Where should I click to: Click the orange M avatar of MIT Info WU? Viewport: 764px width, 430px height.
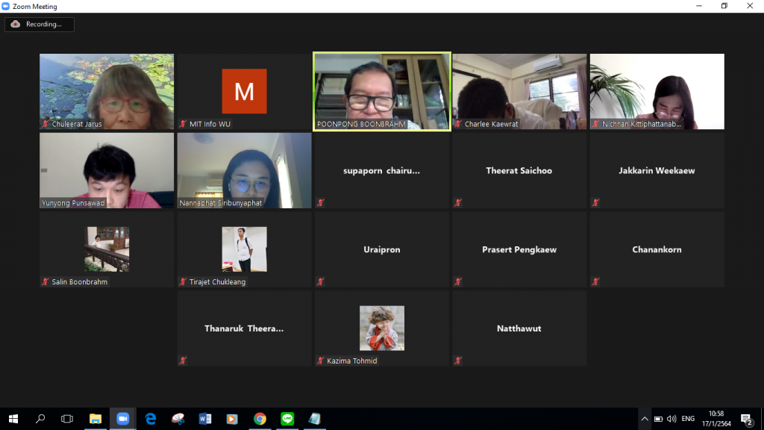pos(244,91)
